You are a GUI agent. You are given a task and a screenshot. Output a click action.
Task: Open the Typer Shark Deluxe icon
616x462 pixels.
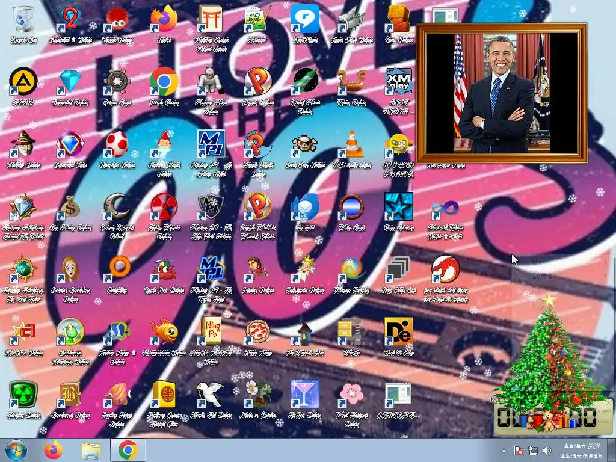[x=351, y=19]
